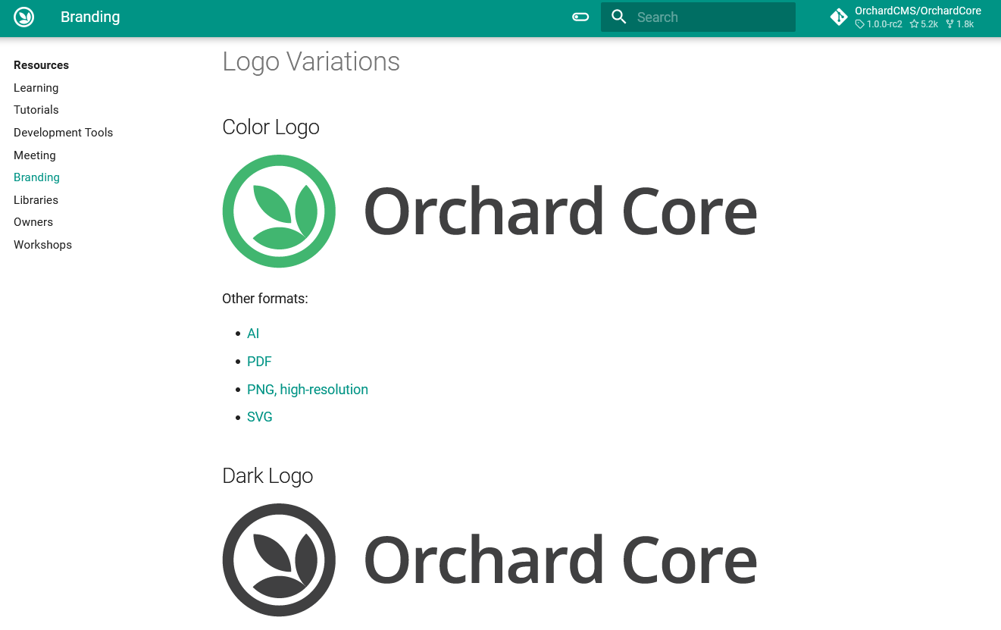Click the Orchard Core logo in header
1001x630 pixels.
[24, 17]
